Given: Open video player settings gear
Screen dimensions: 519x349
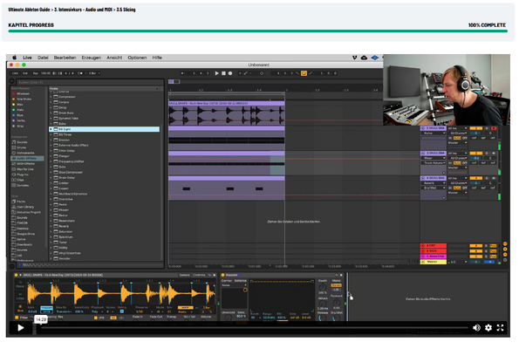Looking at the screenshot, I should [x=488, y=328].
